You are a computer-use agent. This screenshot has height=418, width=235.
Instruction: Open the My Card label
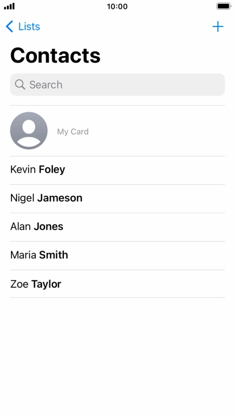[x=73, y=131]
